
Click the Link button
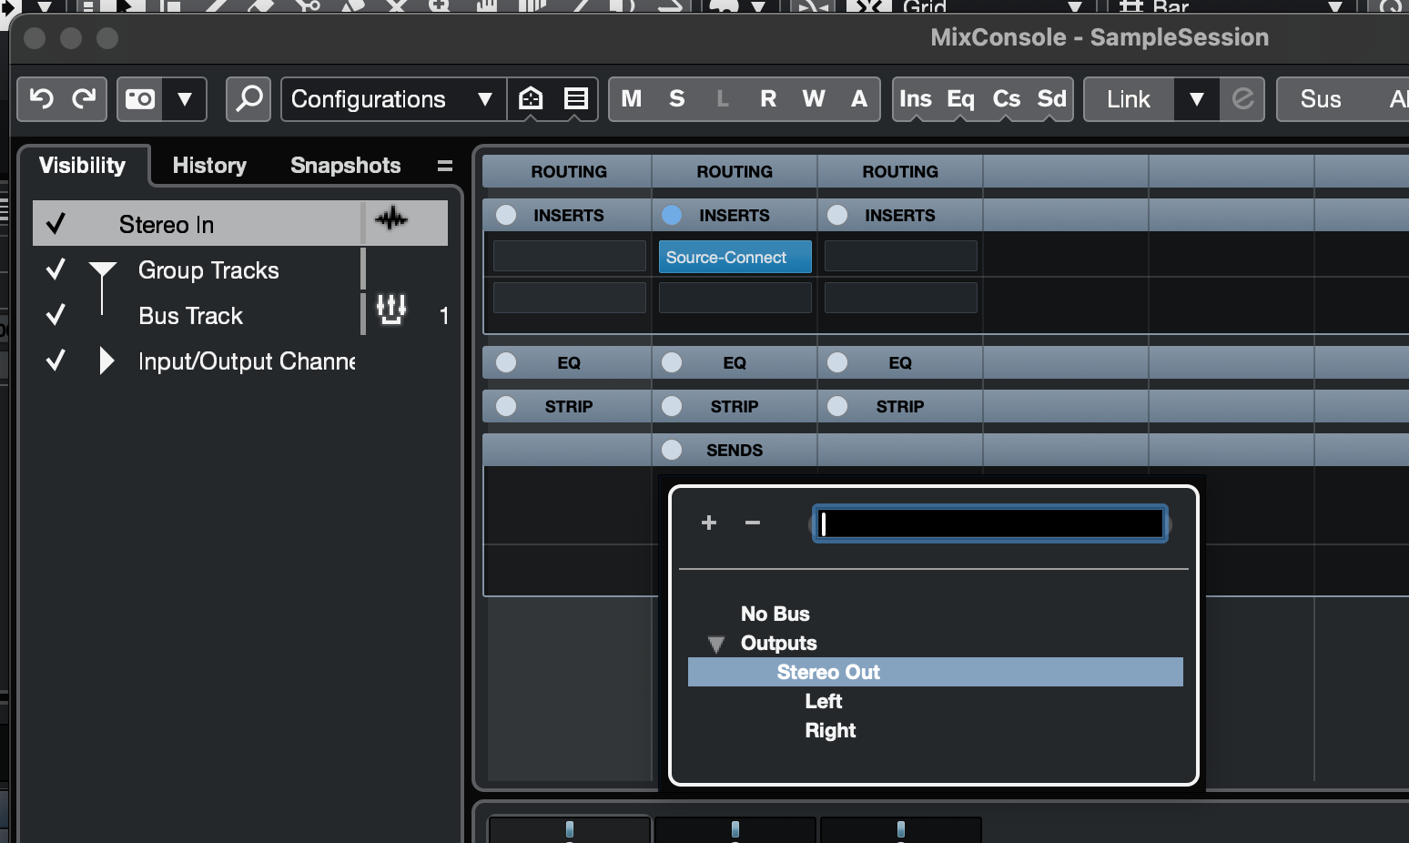coord(1129,98)
